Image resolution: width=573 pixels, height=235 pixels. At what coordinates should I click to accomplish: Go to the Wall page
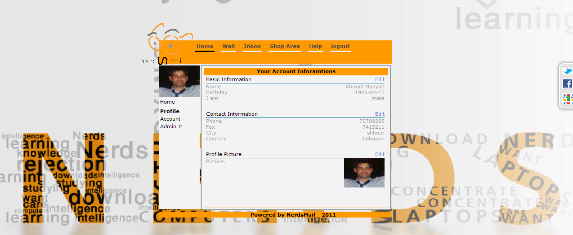click(x=228, y=46)
